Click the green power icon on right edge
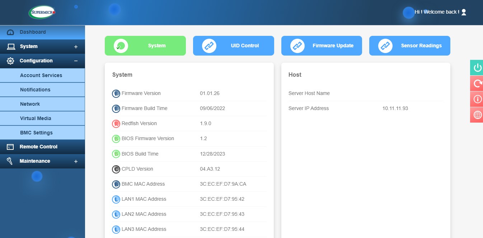 (x=477, y=68)
